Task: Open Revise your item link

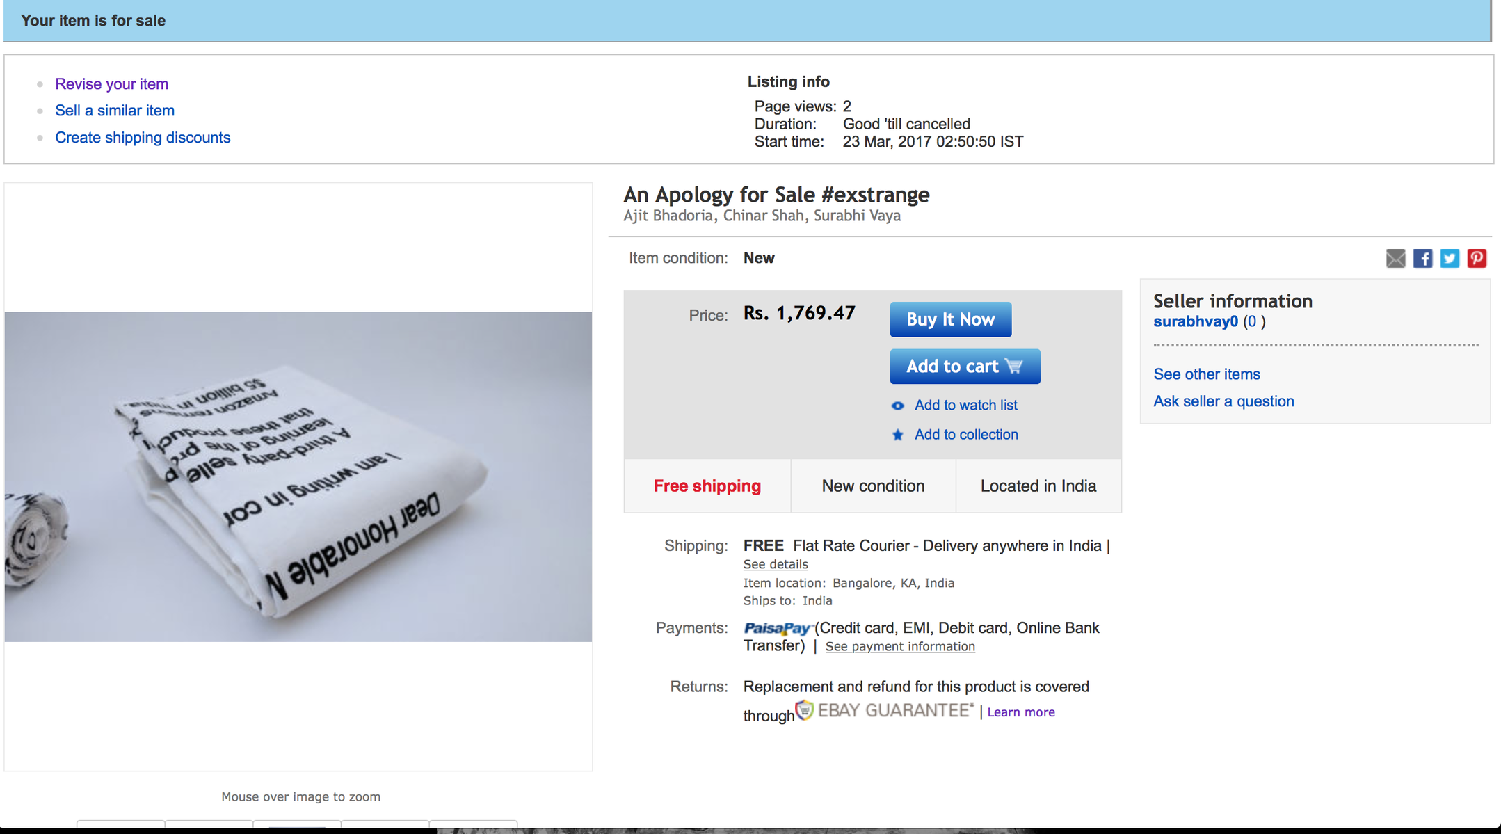Action: coord(112,84)
